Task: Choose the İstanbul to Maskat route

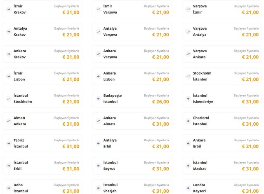Action: (222, 166)
